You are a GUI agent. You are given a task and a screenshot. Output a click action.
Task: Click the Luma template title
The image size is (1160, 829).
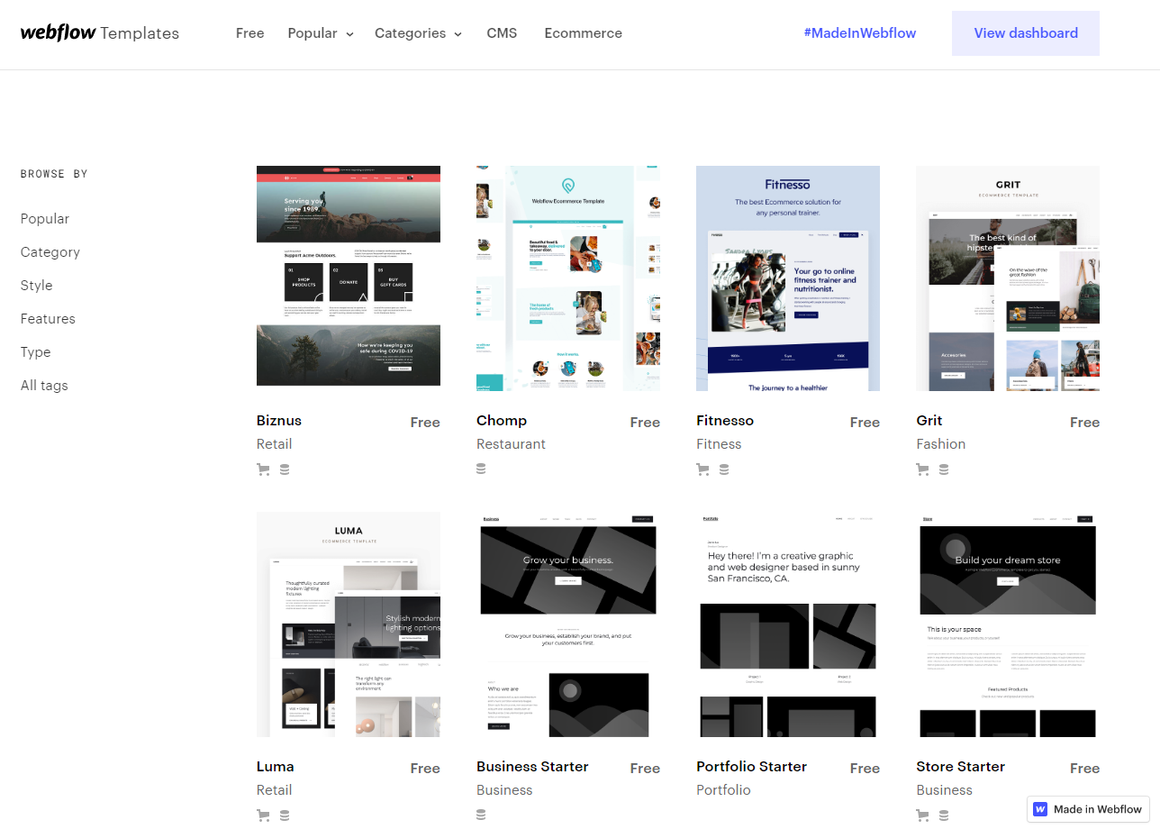coord(276,767)
